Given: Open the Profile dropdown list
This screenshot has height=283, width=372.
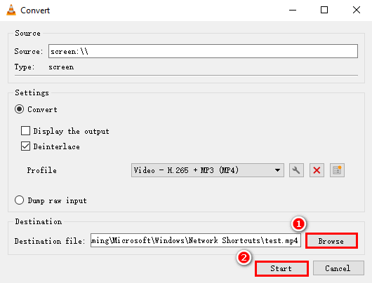Looking at the screenshot, I should [x=208, y=170].
